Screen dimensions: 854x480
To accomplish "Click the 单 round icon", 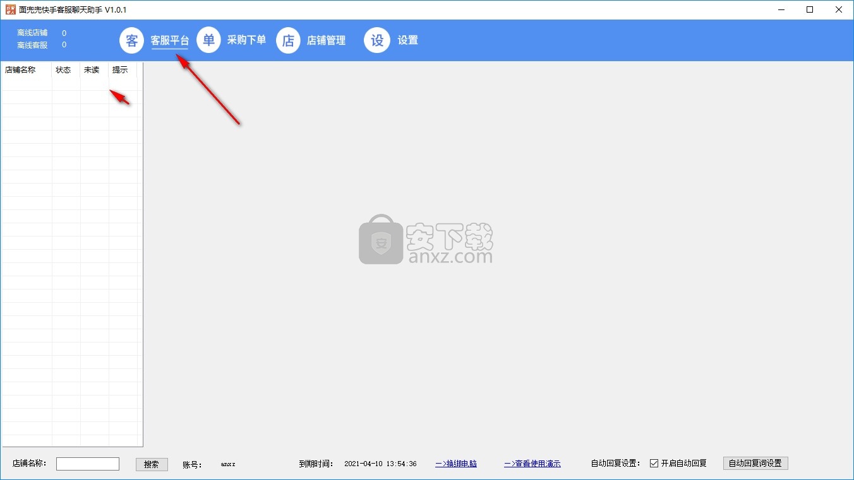I will click(x=208, y=40).
